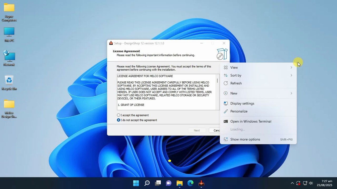Click "LICENSE AGREEMENT FOR MELCO SOFTWARE" text

[145, 76]
